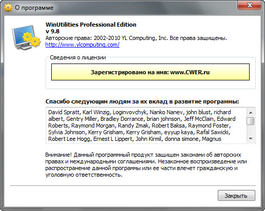Click the О программе window title text
265x211 pixels.
click(x=34, y=8)
